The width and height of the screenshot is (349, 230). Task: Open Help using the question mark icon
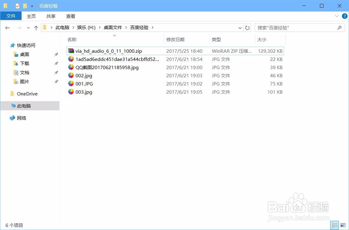click(345, 16)
